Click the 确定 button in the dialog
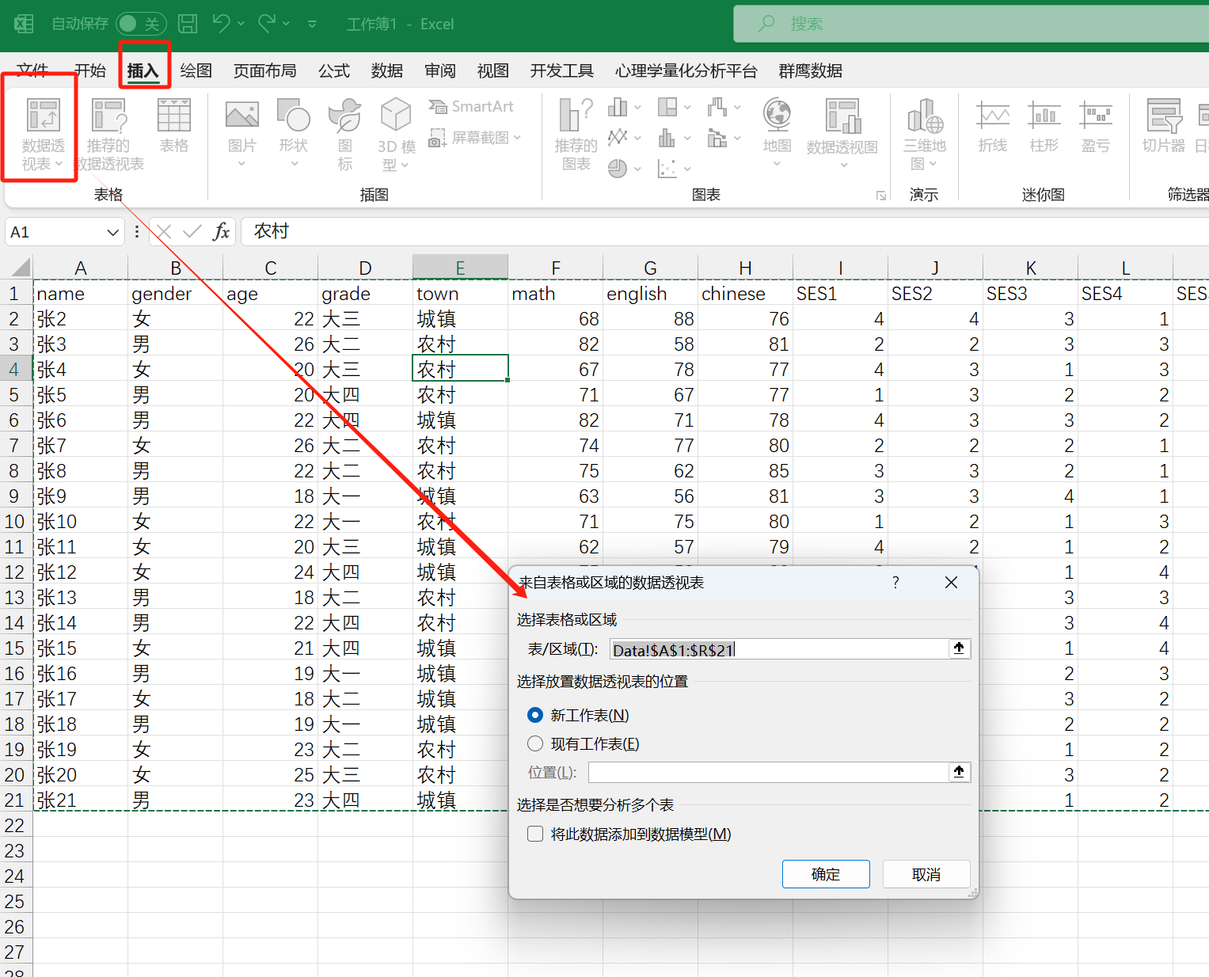The height and width of the screenshot is (977, 1209). pyautogui.click(x=826, y=874)
